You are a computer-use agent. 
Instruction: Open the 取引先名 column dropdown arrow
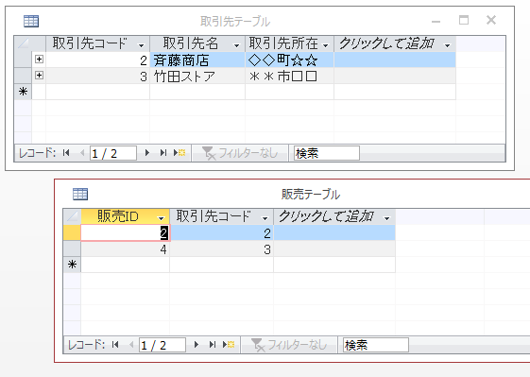(236, 45)
